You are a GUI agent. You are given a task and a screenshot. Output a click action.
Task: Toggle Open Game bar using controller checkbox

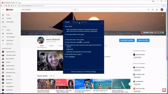point(65,42)
